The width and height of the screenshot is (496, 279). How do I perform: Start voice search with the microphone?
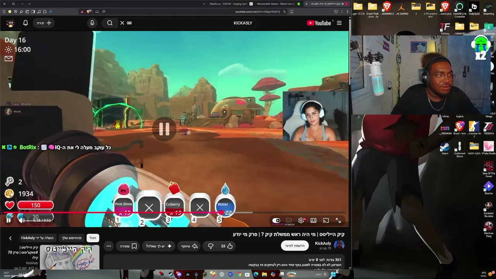92,23
